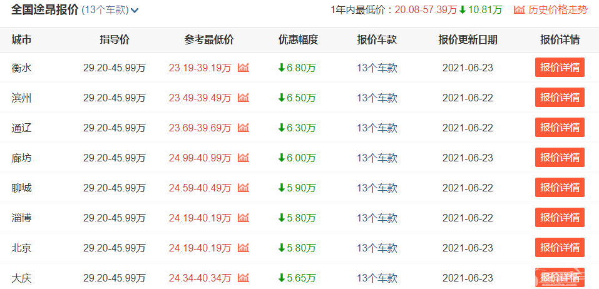
Task: Click 报价详情 button for 北京
Action: 560,247
